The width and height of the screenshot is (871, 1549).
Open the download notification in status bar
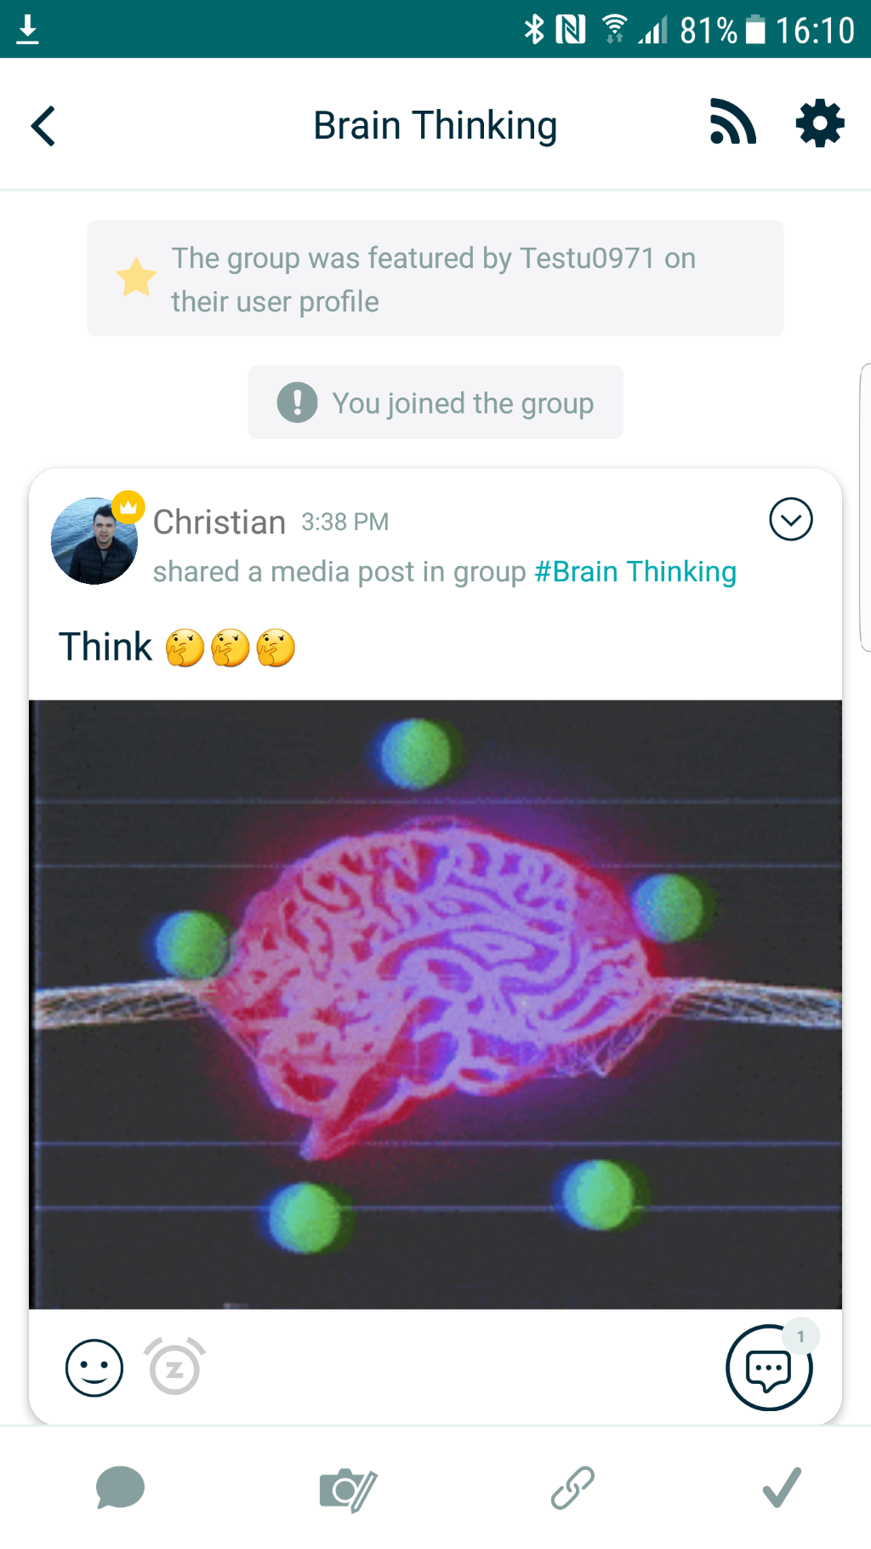[27, 29]
